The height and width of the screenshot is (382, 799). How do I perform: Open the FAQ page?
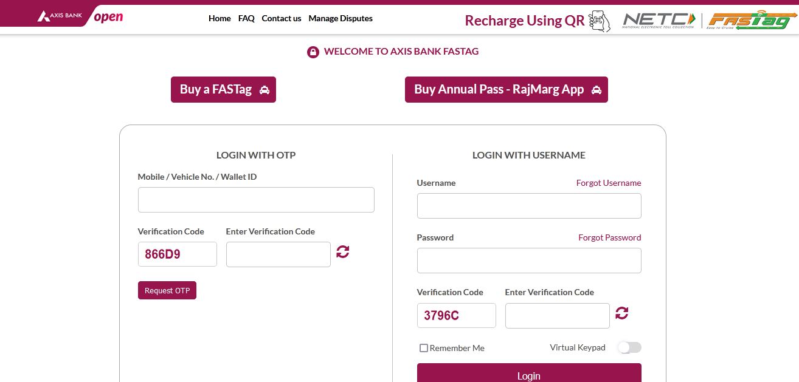[x=246, y=18]
